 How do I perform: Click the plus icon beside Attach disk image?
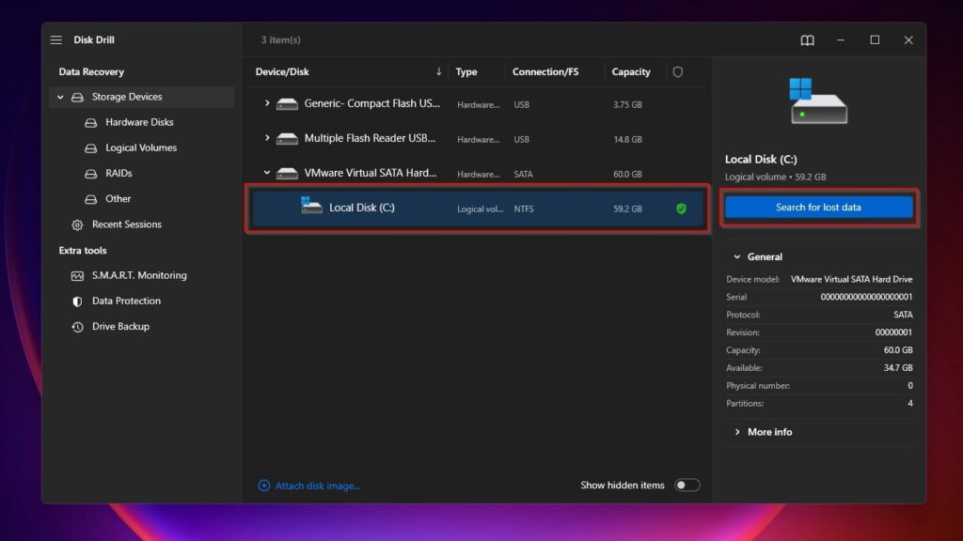264,486
